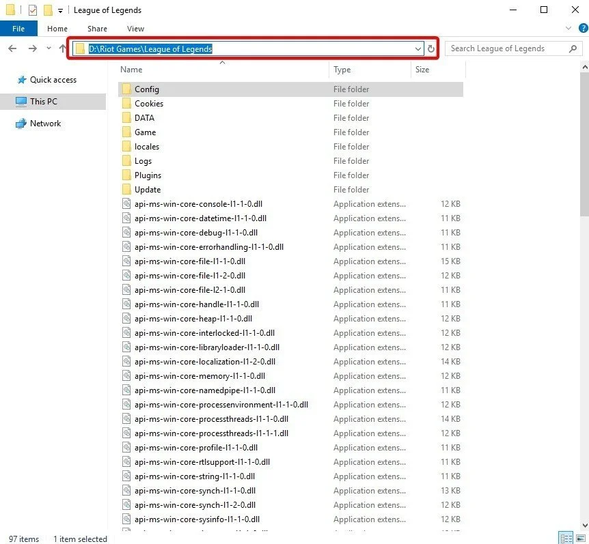
Task: Select file name api-ms-win-core-synch-l1-2-0.dll
Action: point(195,504)
